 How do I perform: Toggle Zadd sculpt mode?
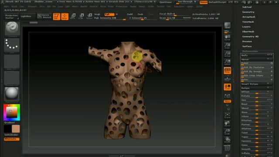(130, 14)
